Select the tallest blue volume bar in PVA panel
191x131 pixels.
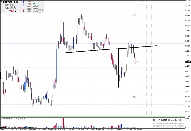point(63,123)
